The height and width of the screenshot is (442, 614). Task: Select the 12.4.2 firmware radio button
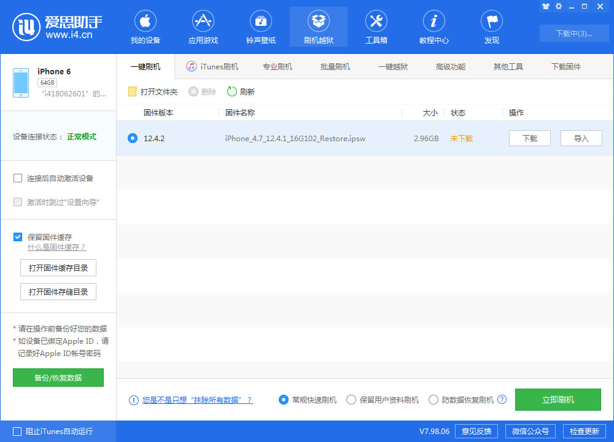(x=132, y=138)
